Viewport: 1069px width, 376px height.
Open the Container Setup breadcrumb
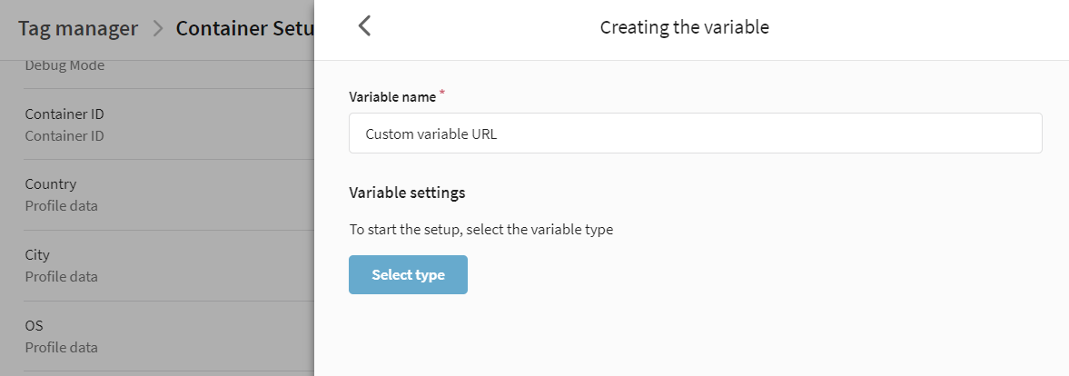click(244, 29)
